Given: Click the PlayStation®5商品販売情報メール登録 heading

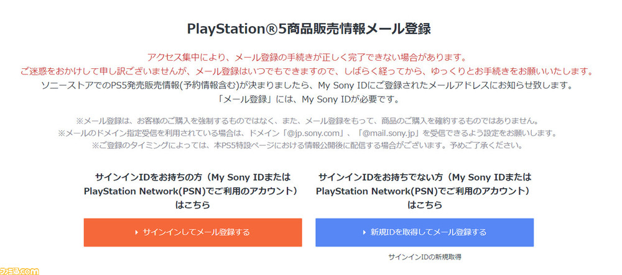Looking at the screenshot, I should [309, 30].
